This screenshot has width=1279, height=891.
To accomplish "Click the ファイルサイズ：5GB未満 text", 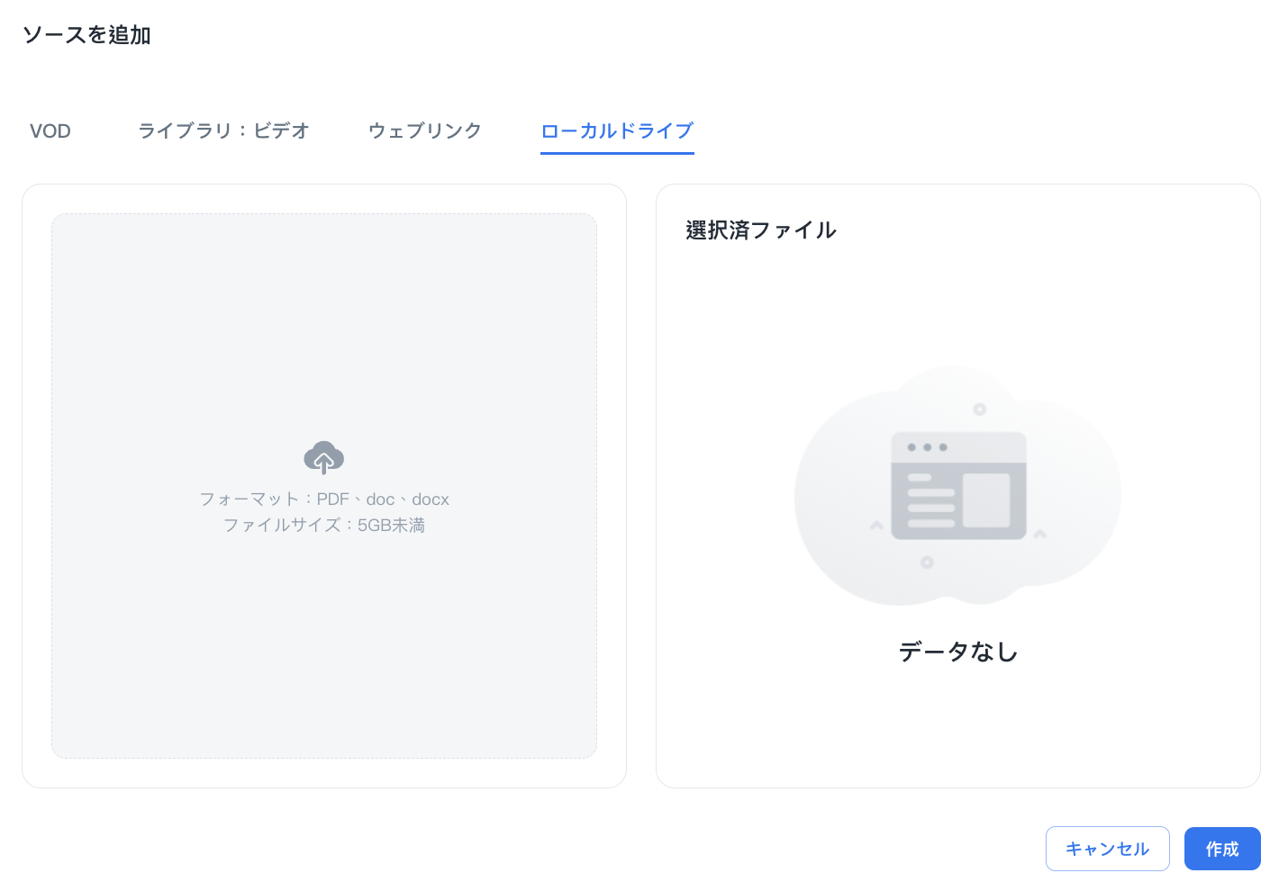I will pos(324,525).
